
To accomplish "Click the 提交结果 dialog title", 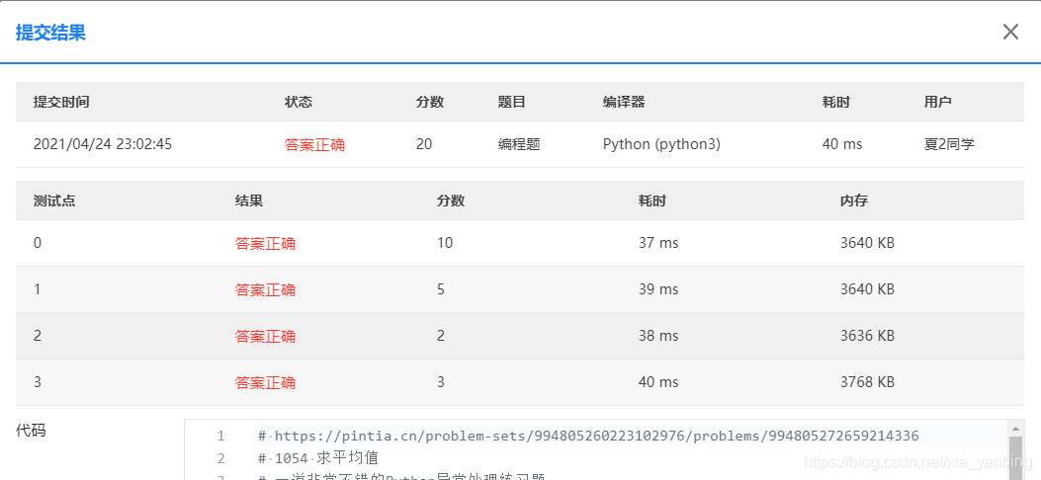I will [x=50, y=33].
